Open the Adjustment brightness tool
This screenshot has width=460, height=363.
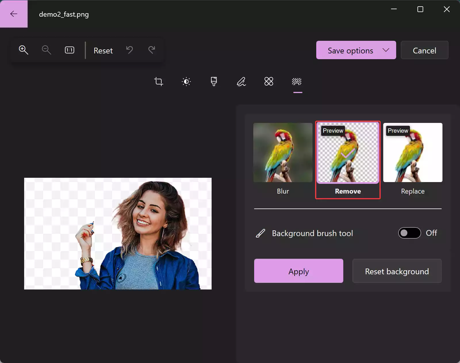pos(186,82)
